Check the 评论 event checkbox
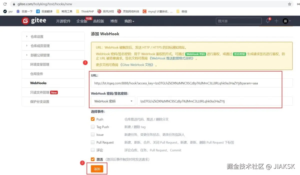The height and width of the screenshot is (175, 300). (93, 150)
